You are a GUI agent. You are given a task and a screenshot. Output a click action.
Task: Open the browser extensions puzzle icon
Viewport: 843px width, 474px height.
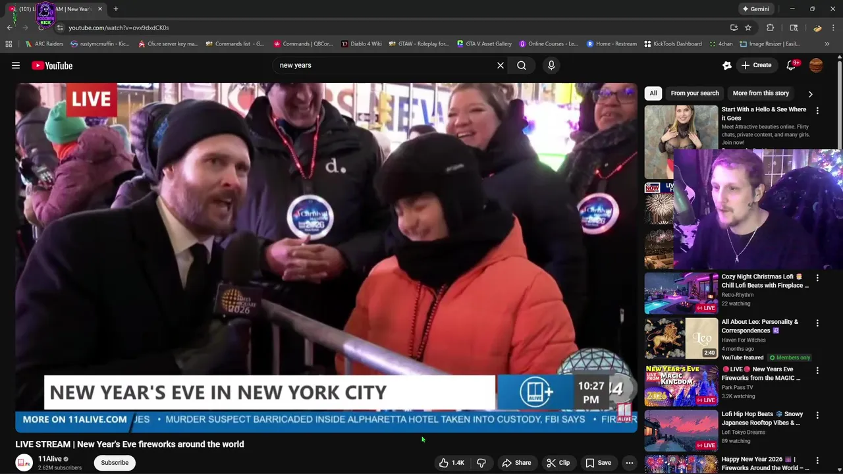coord(770,28)
